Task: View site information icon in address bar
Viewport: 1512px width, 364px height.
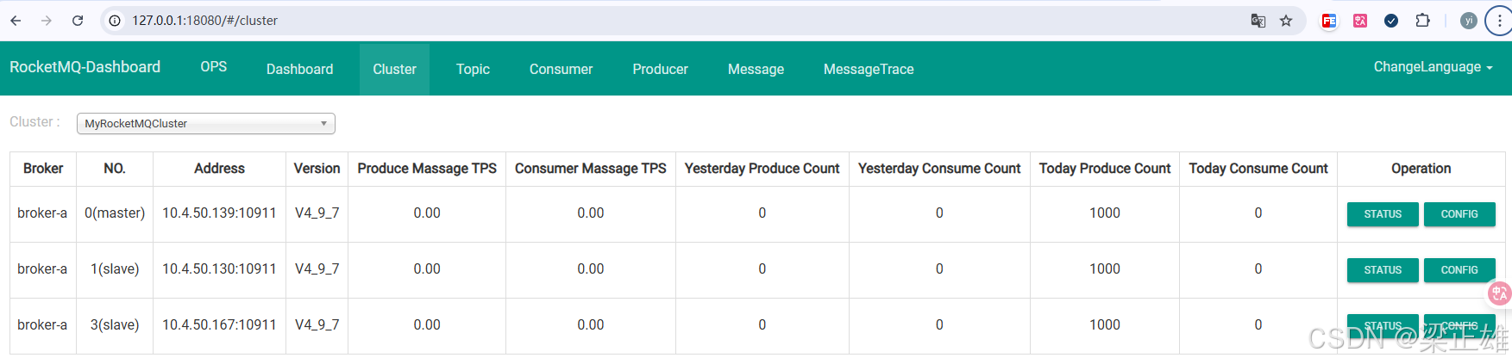Action: [x=115, y=21]
